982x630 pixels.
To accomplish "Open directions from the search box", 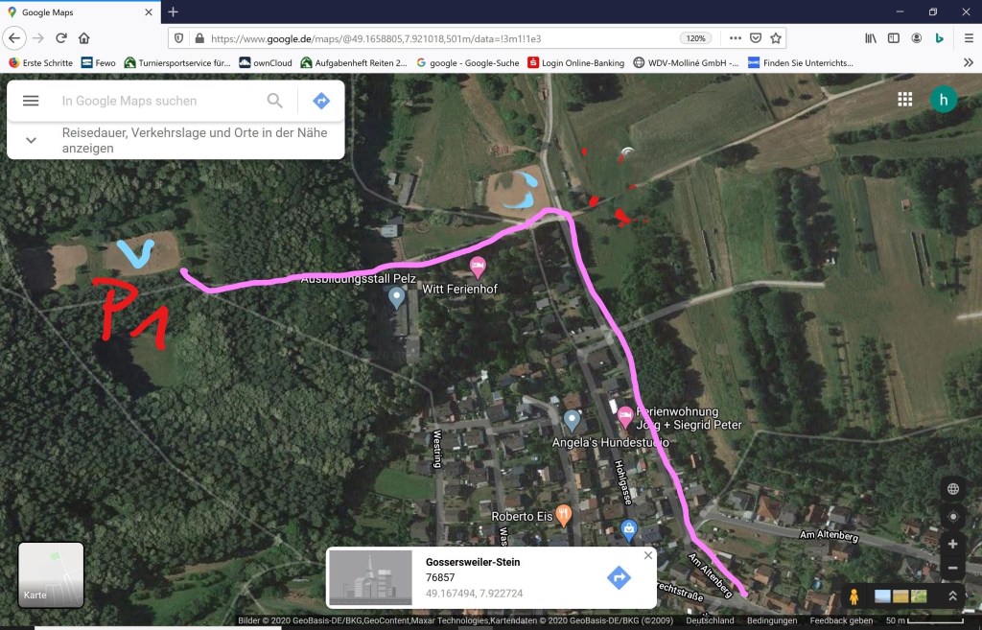I will coord(321,100).
